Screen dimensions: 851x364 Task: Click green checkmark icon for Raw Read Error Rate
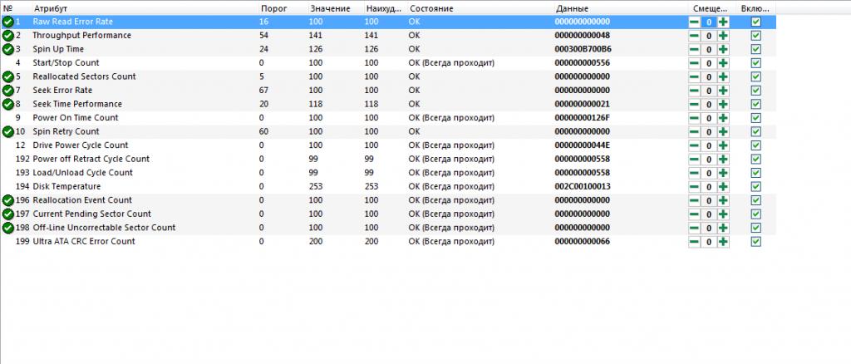point(7,22)
